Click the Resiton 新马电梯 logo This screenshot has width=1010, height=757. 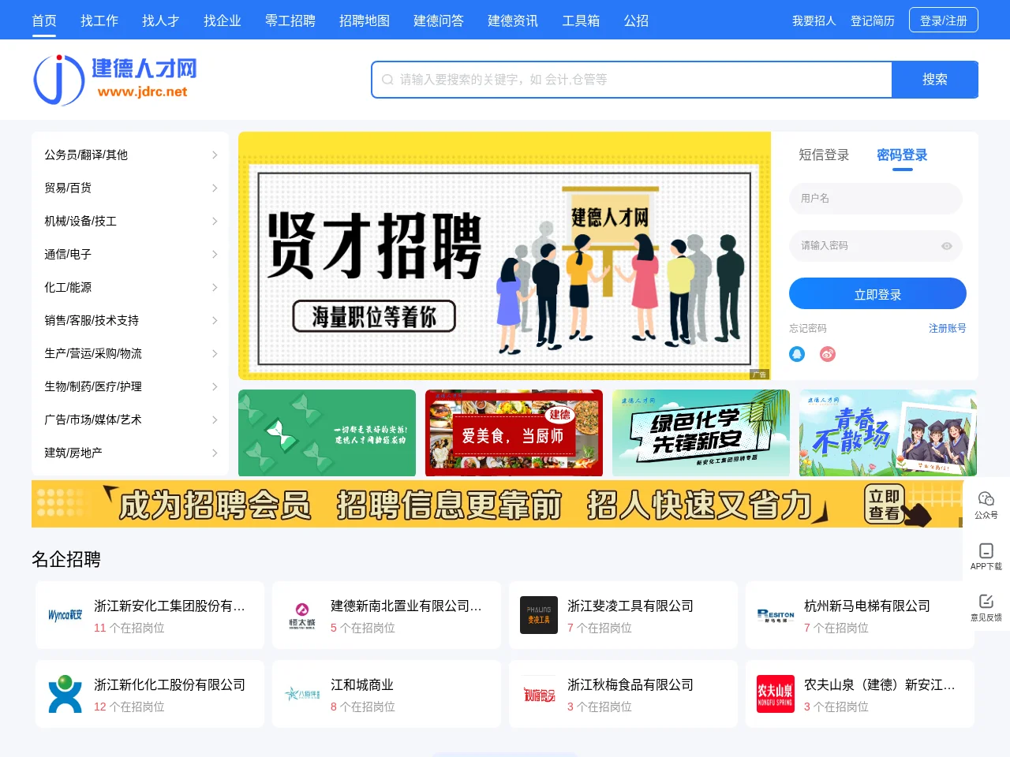tap(776, 615)
